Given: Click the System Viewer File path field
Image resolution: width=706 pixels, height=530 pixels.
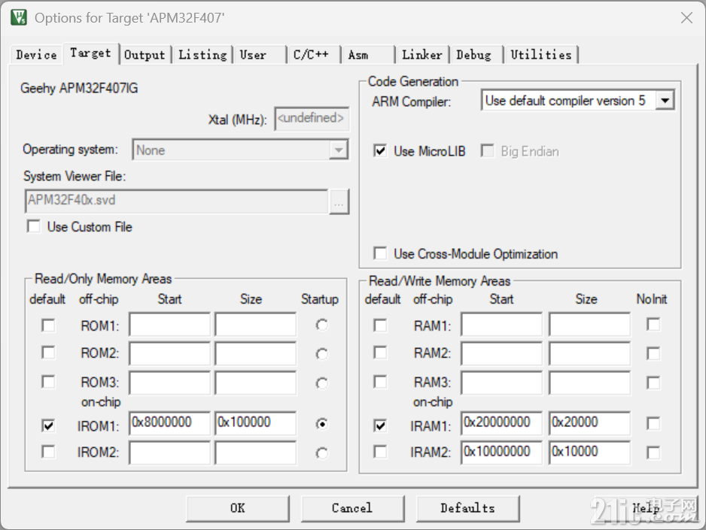Looking at the screenshot, I should pyautogui.click(x=176, y=201).
